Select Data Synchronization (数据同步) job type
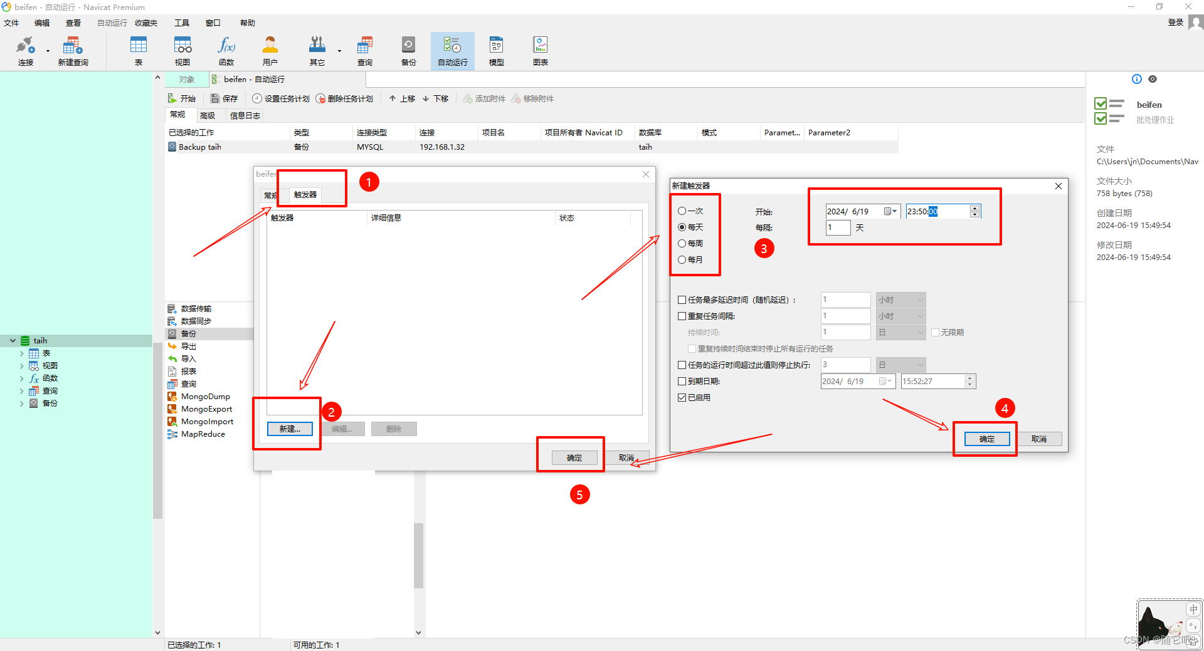Image resolution: width=1204 pixels, height=651 pixels. point(189,321)
